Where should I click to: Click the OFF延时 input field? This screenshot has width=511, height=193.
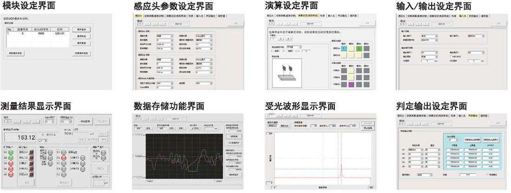pyautogui.click(x=474, y=61)
